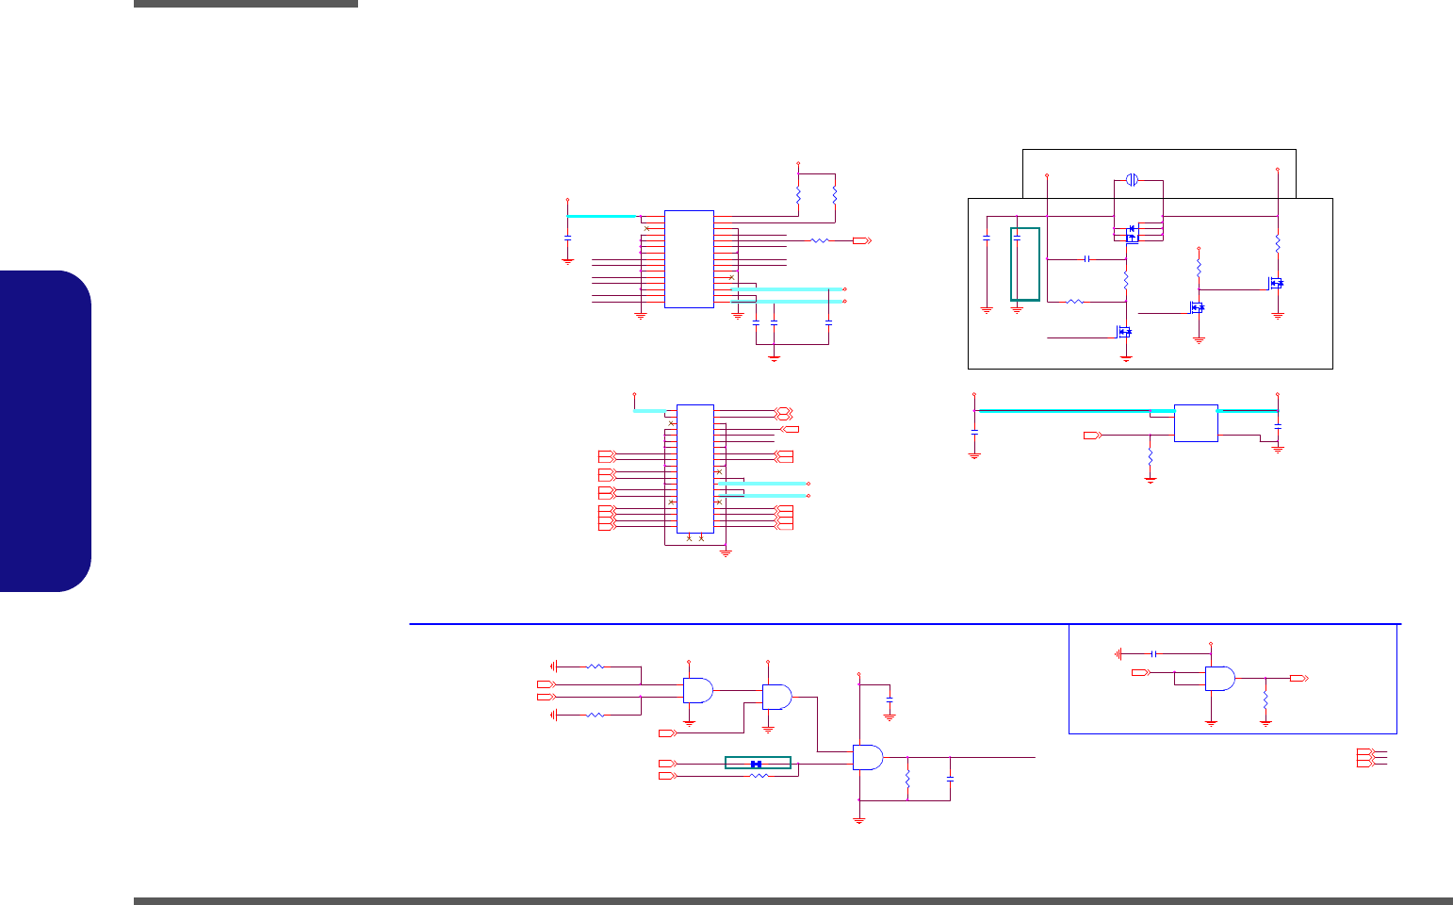Select the AND gate inside blue box
The width and height of the screenshot is (1453, 905).
tap(1220, 678)
